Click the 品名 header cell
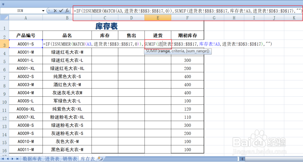This screenshot has height=162, width=303. [67, 35]
